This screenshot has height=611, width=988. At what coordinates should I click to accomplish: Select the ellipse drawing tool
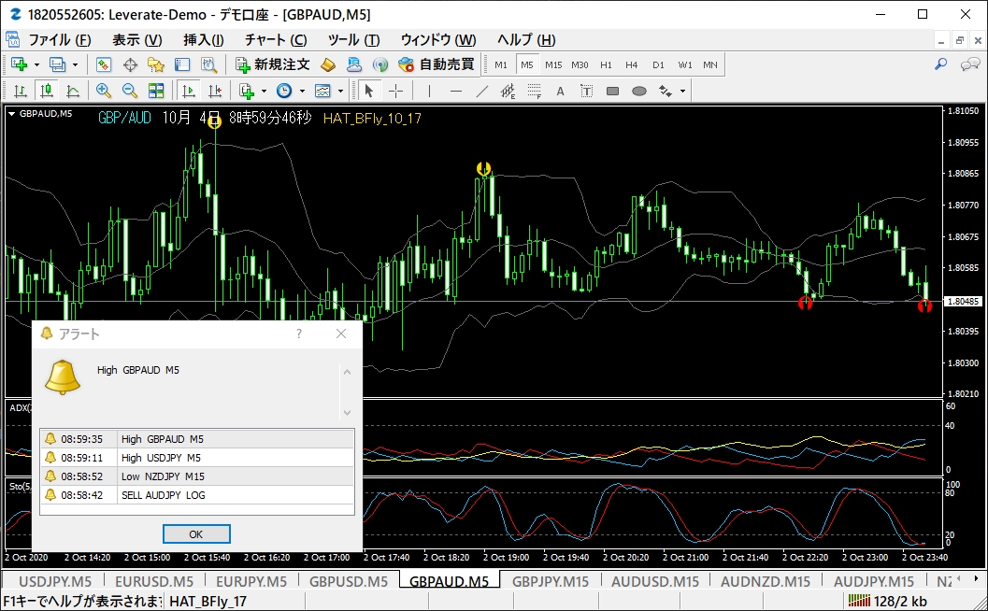pos(639,92)
